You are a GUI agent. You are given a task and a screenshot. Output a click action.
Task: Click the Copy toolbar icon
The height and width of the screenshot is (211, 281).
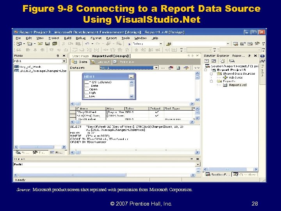click(70, 44)
